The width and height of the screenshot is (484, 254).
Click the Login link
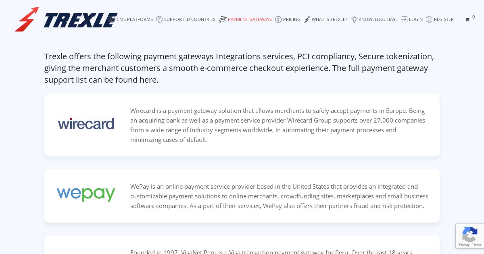[x=416, y=19]
